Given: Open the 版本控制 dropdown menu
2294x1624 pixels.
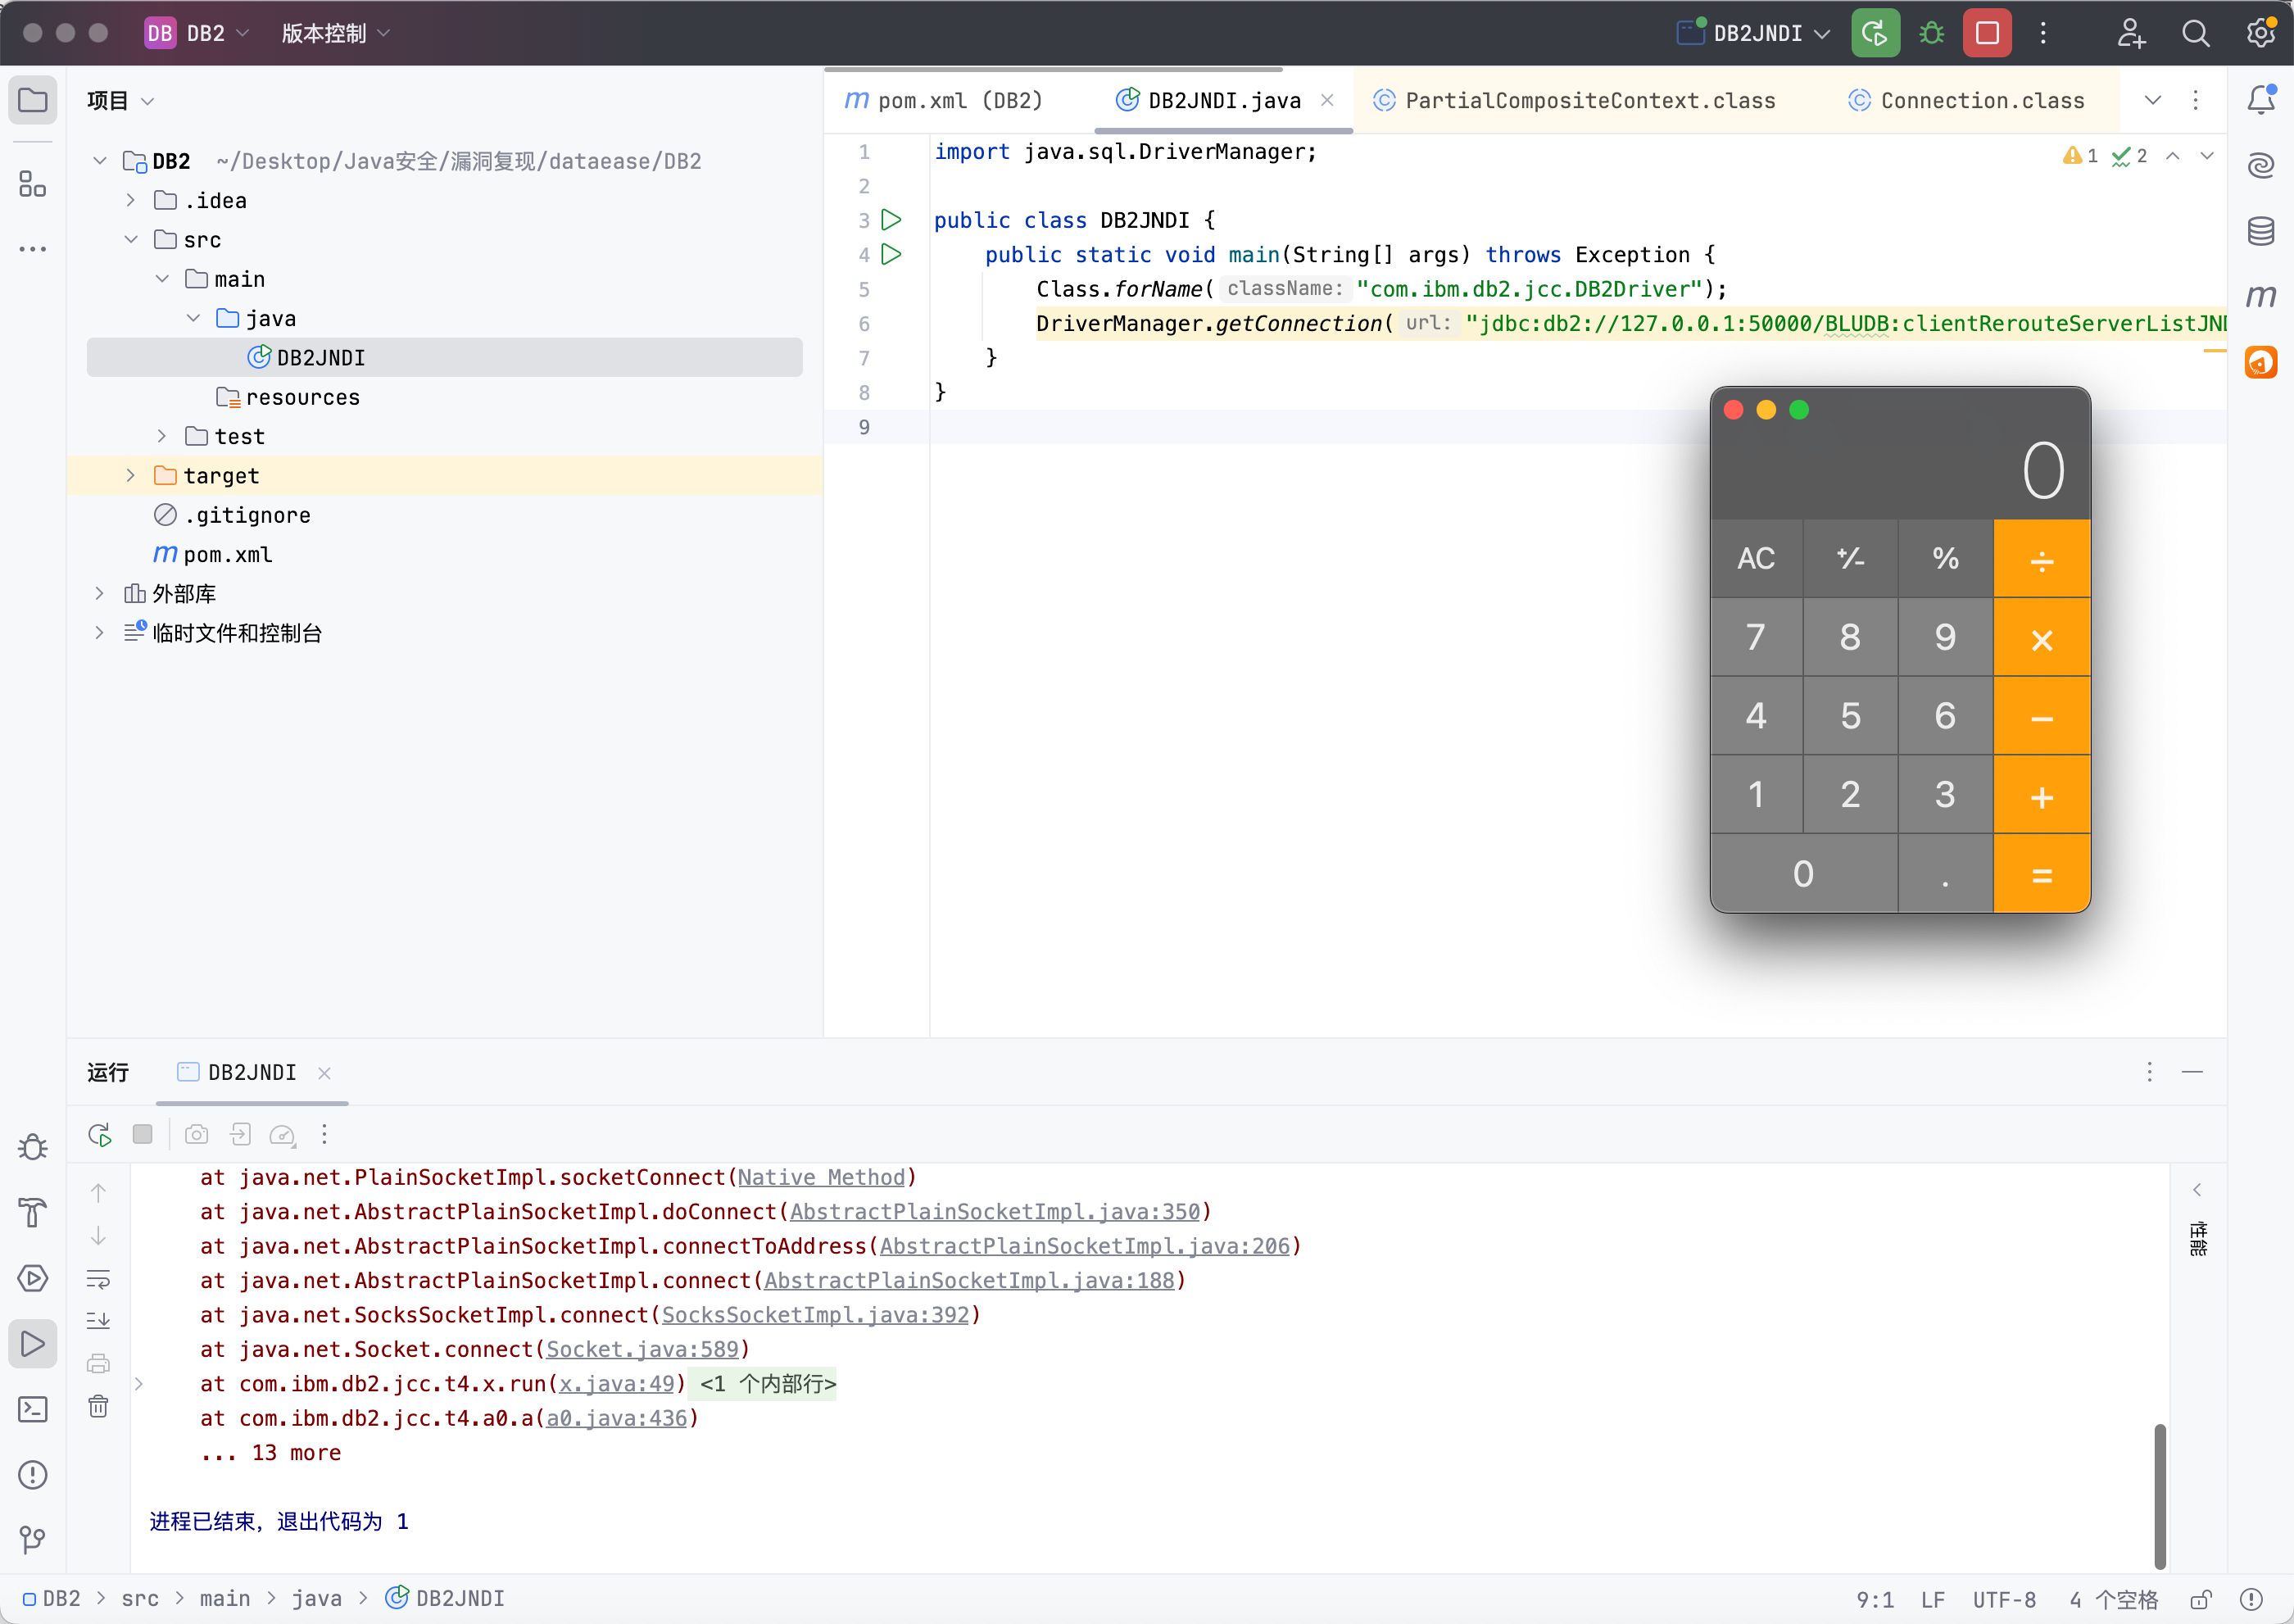Looking at the screenshot, I should (335, 34).
